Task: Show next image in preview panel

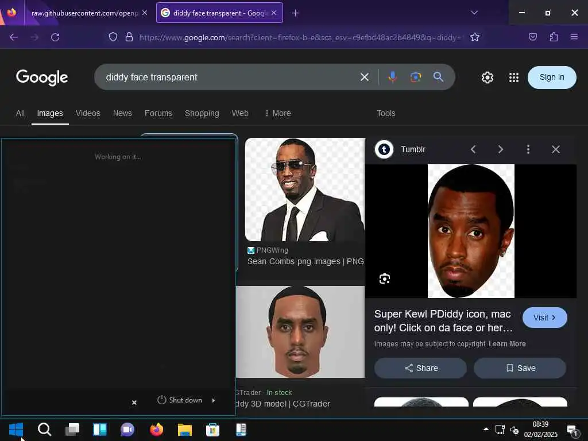Action: (x=500, y=149)
